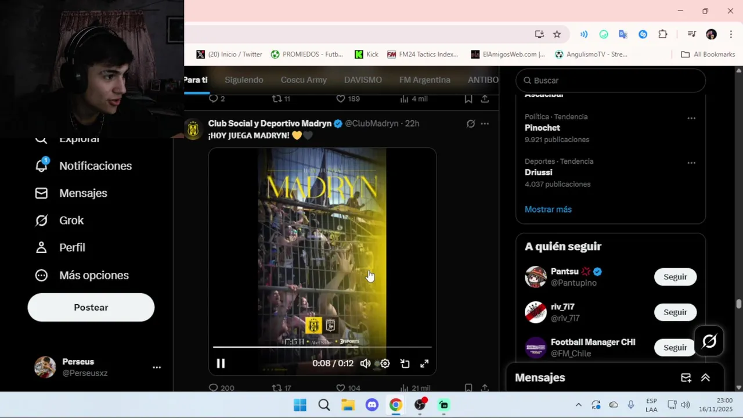Open more options for the Driussi trend
Viewport: 743px width, 418px height.
point(691,163)
